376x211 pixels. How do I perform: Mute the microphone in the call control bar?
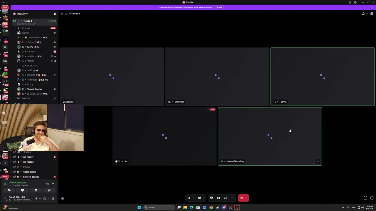[x=189, y=198]
